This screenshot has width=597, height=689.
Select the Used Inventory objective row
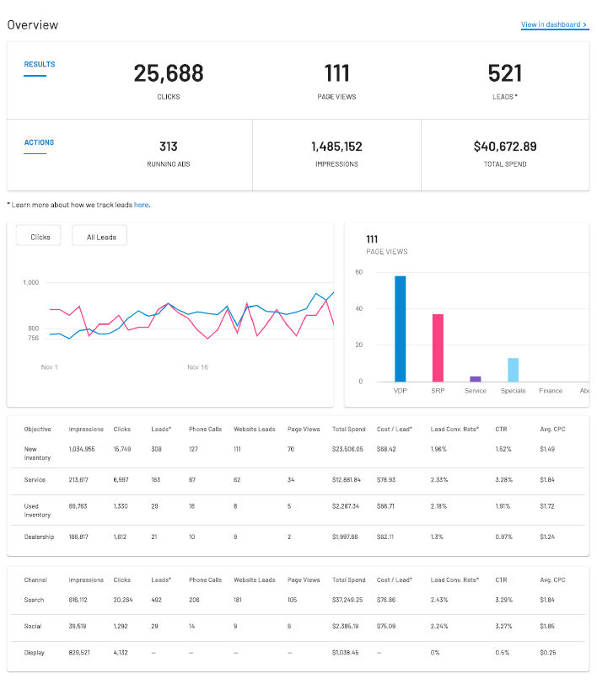tap(38, 510)
